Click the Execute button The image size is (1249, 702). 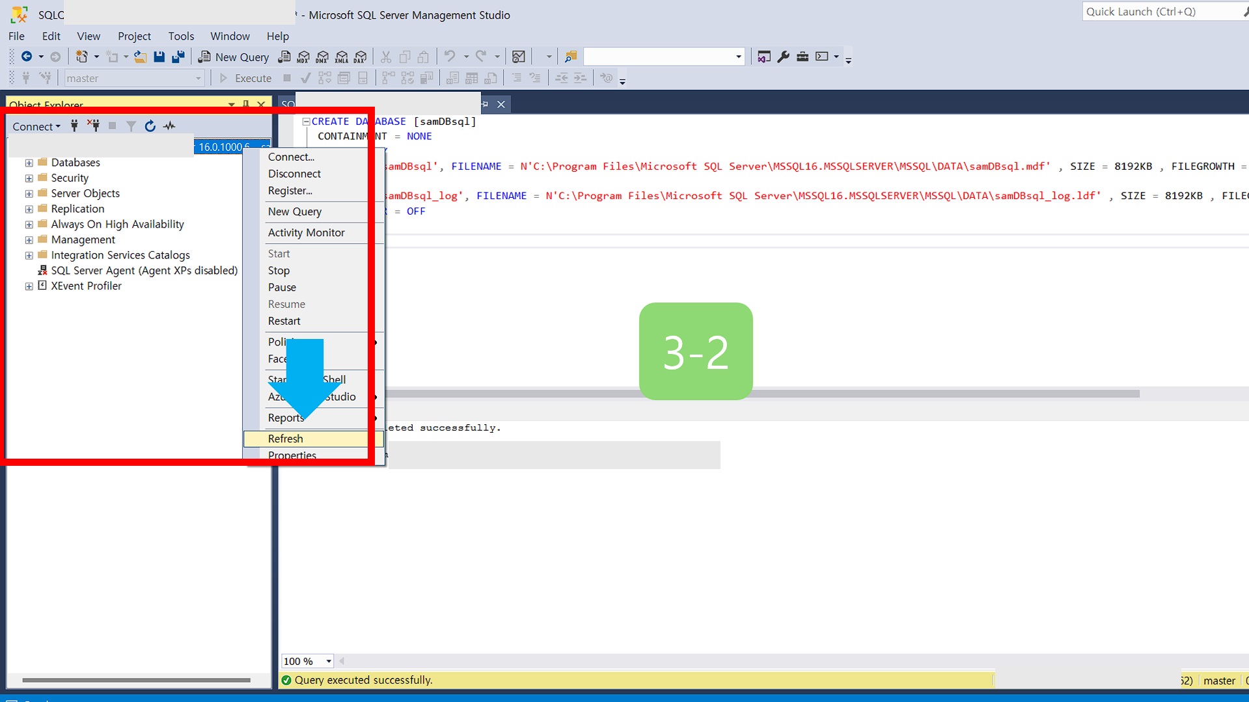click(245, 78)
